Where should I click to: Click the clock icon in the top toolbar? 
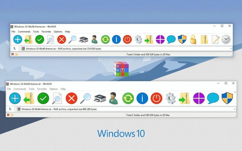(x=226, y=40)
